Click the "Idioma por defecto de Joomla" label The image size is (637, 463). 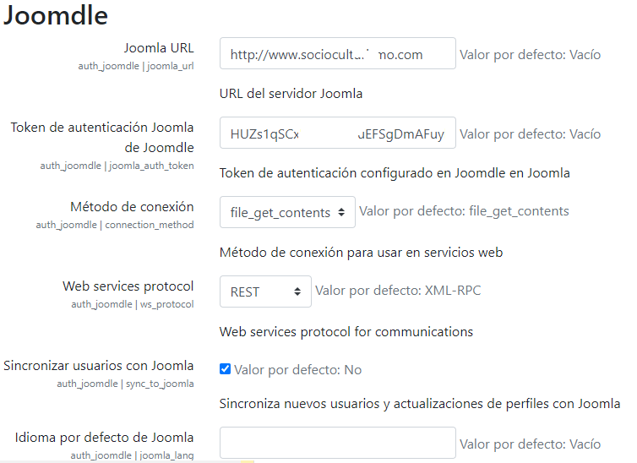tap(105, 438)
